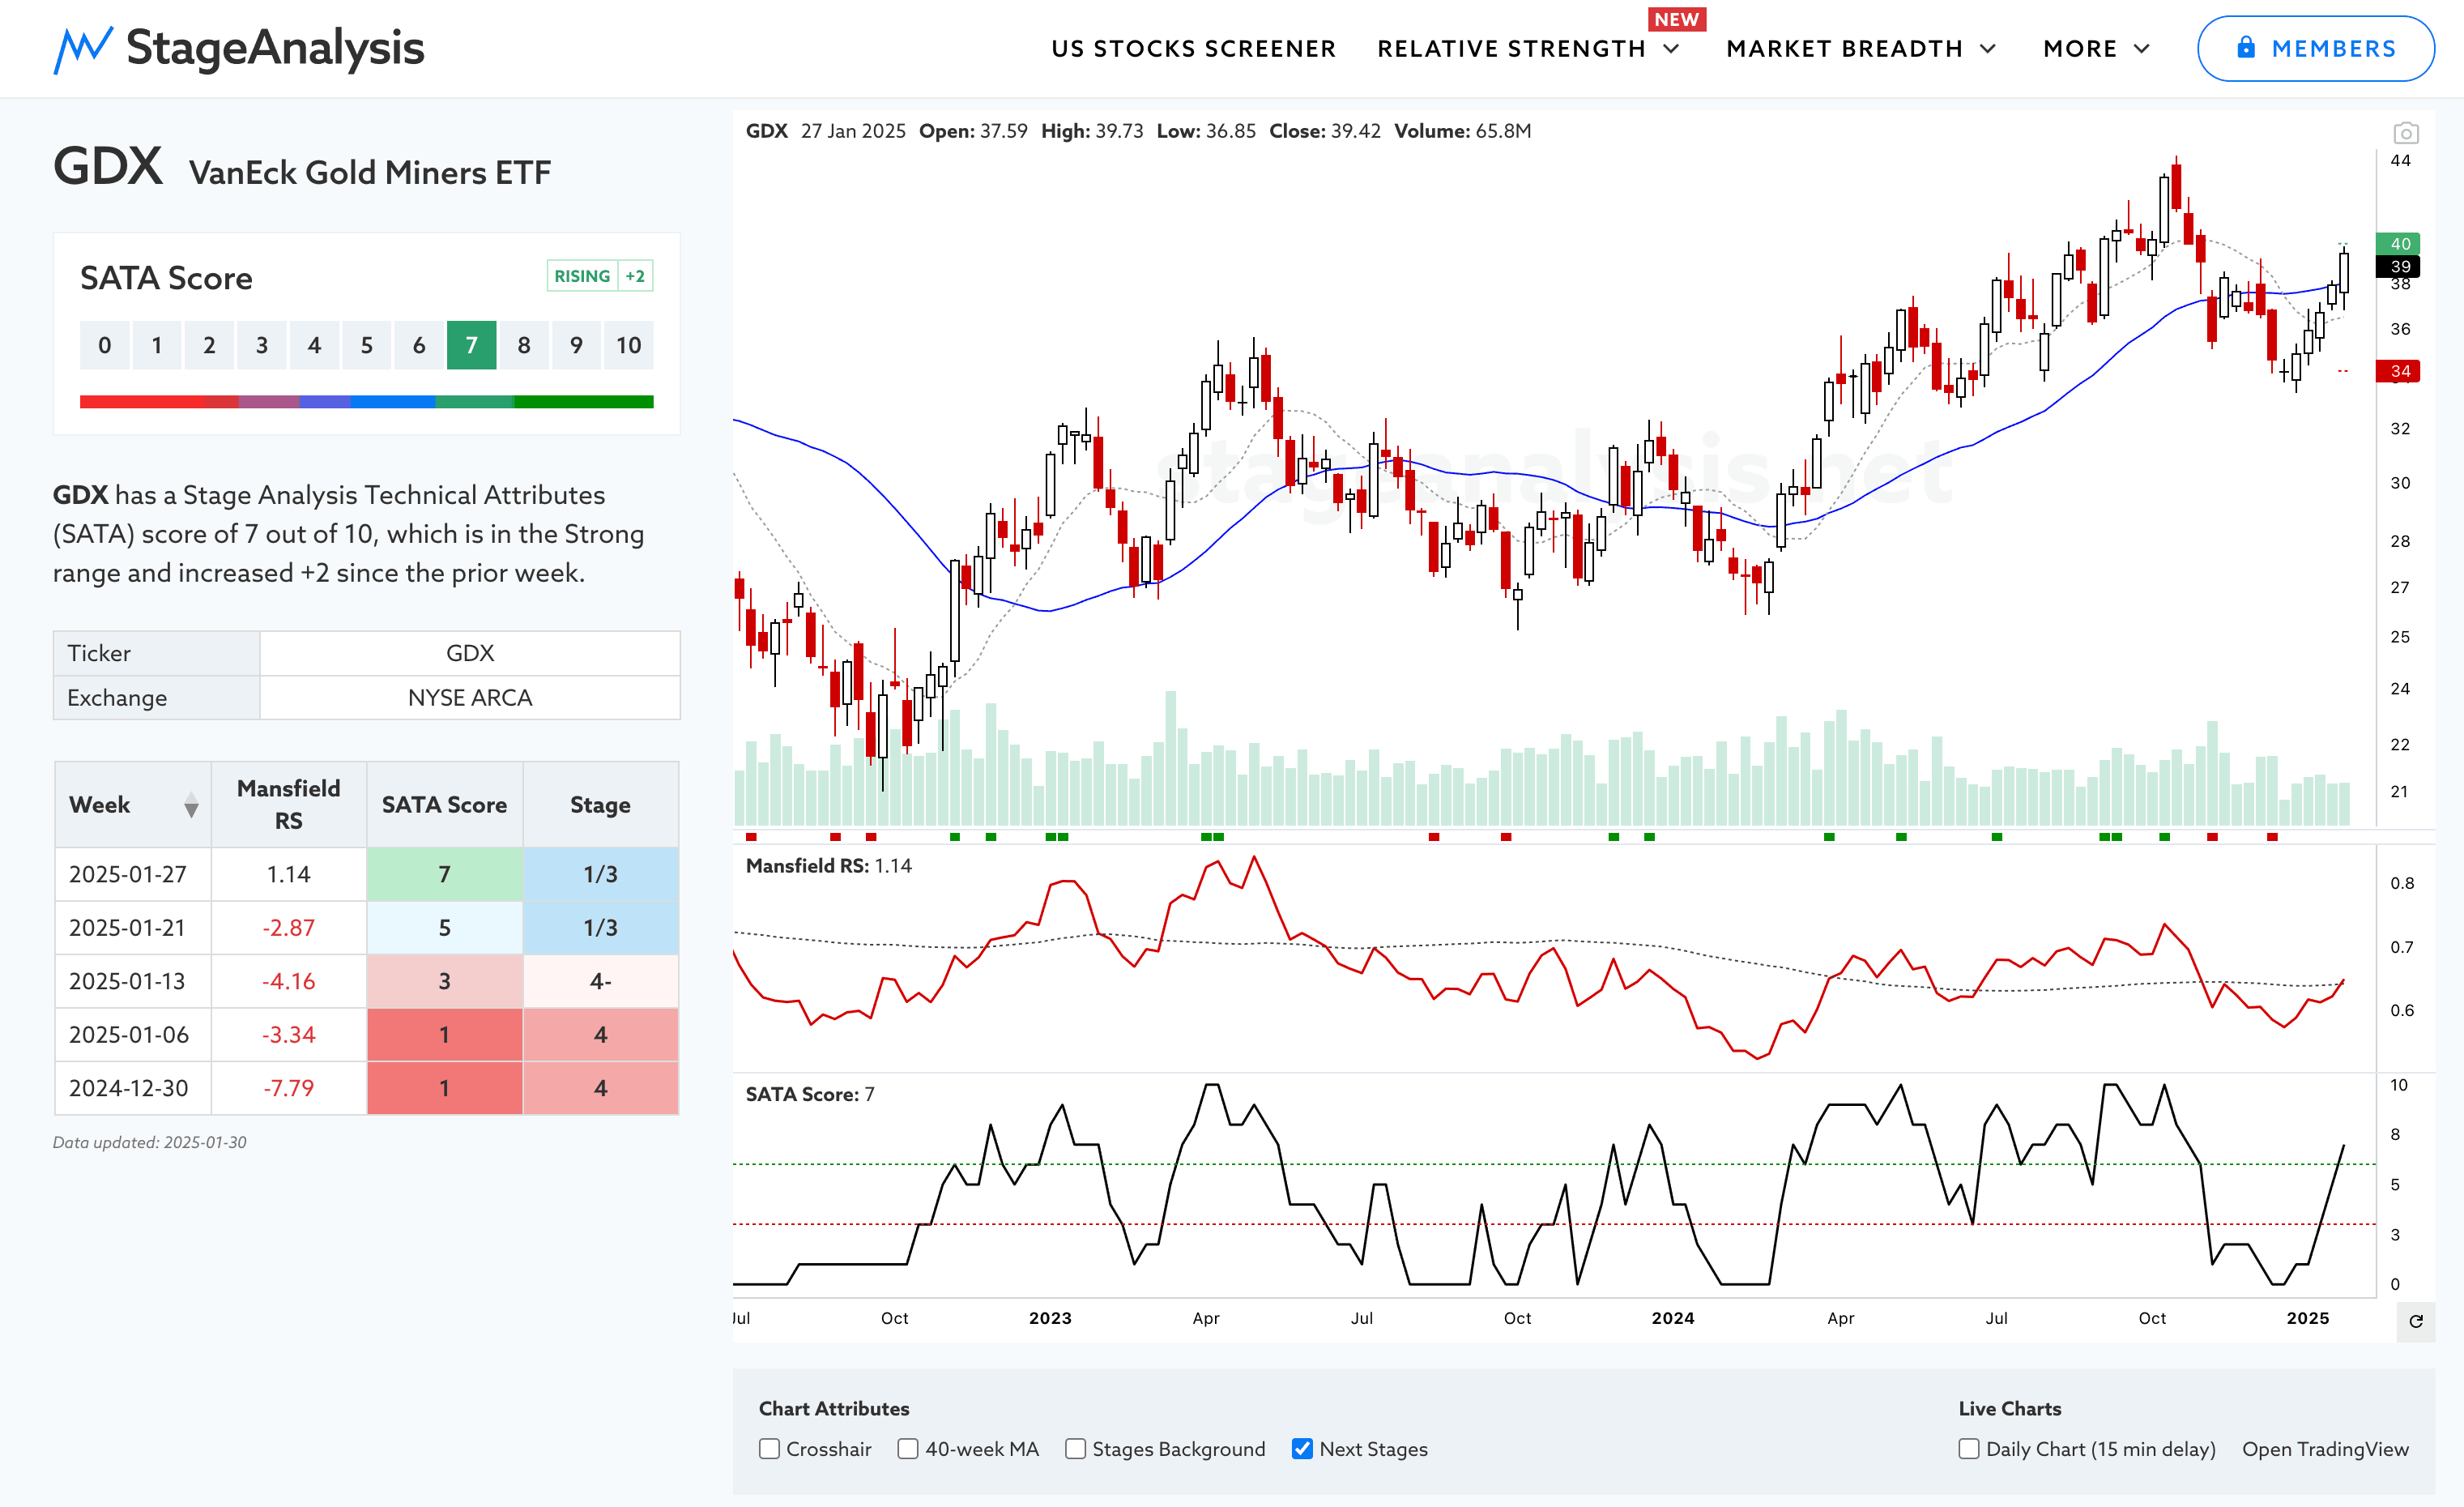Click the 2024-12-30 week cell
Viewport: 2464px width, 1507px height.
[133, 1088]
